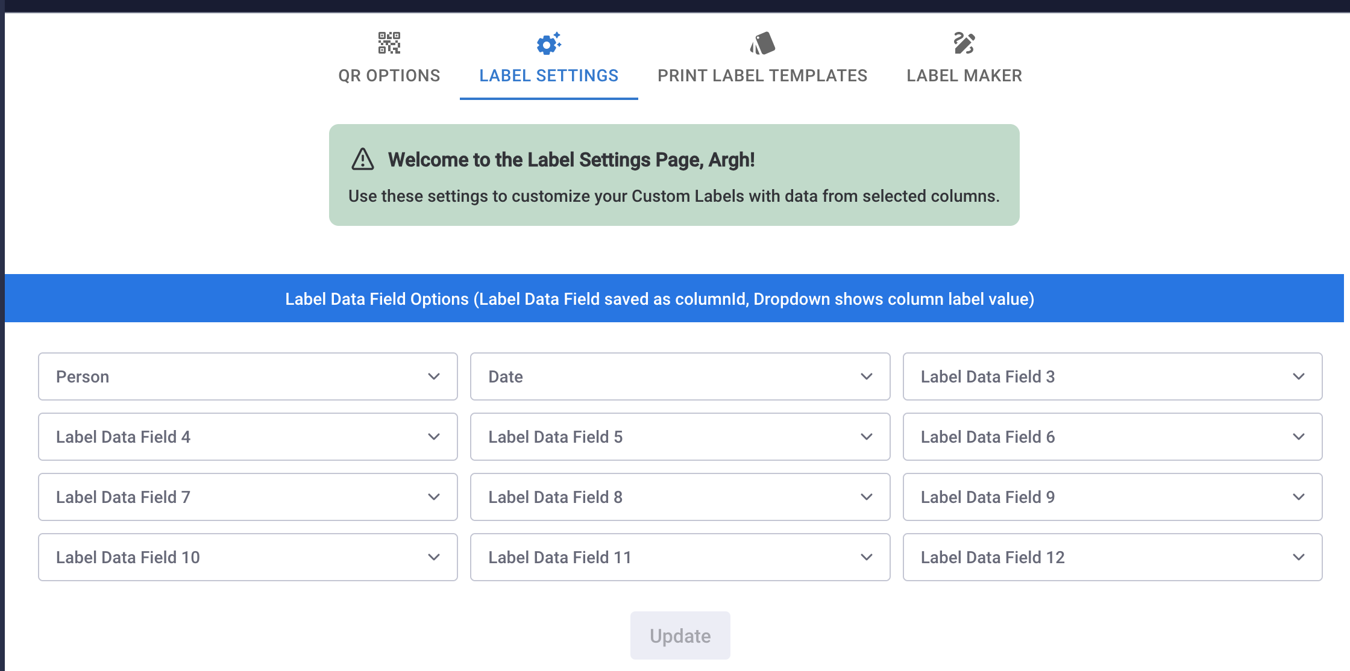Open Label Data Field 4 dropdown
This screenshot has height=671, width=1350.
(x=248, y=437)
